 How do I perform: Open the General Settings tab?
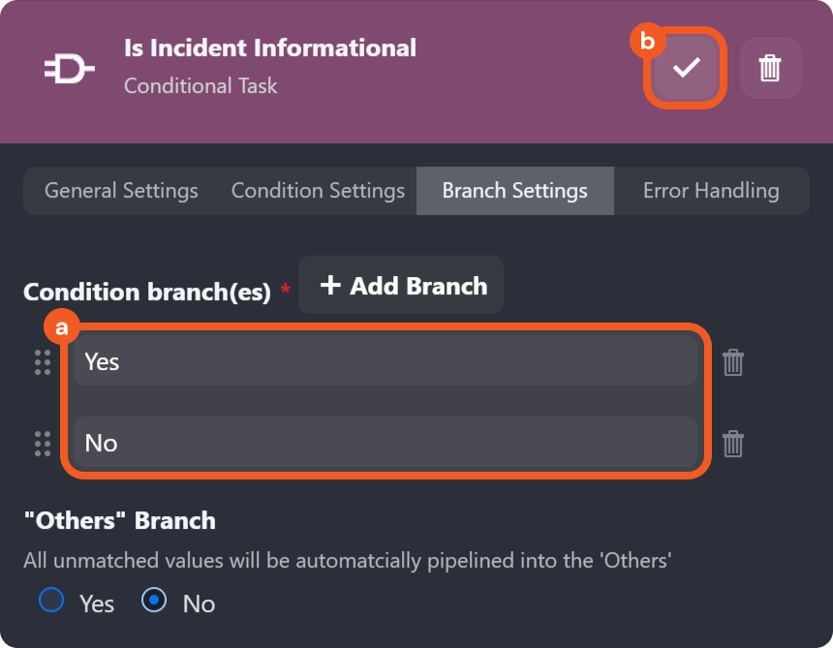pos(121,191)
